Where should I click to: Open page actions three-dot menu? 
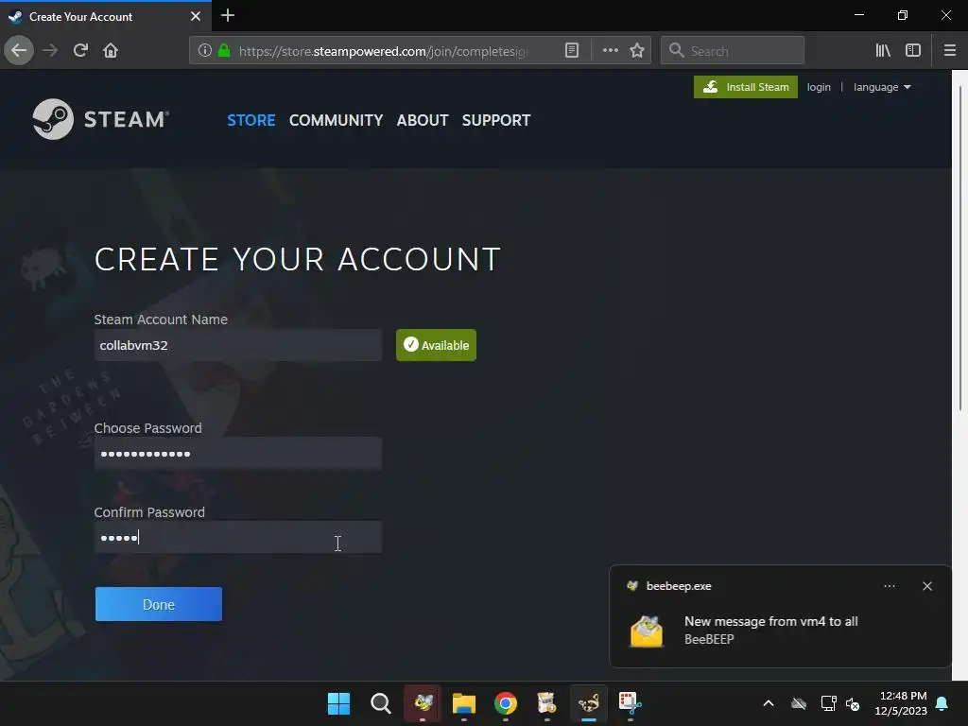coord(610,51)
